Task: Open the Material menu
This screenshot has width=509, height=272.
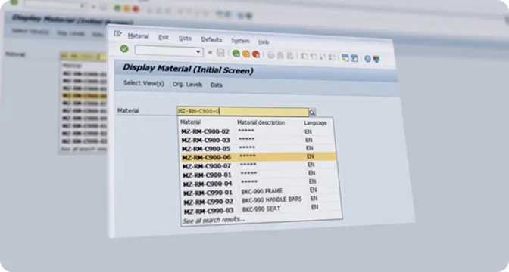Action: coord(139,36)
